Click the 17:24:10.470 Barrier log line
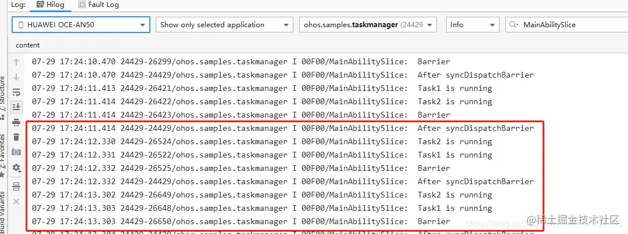The width and height of the screenshot is (628, 234). pos(241,62)
